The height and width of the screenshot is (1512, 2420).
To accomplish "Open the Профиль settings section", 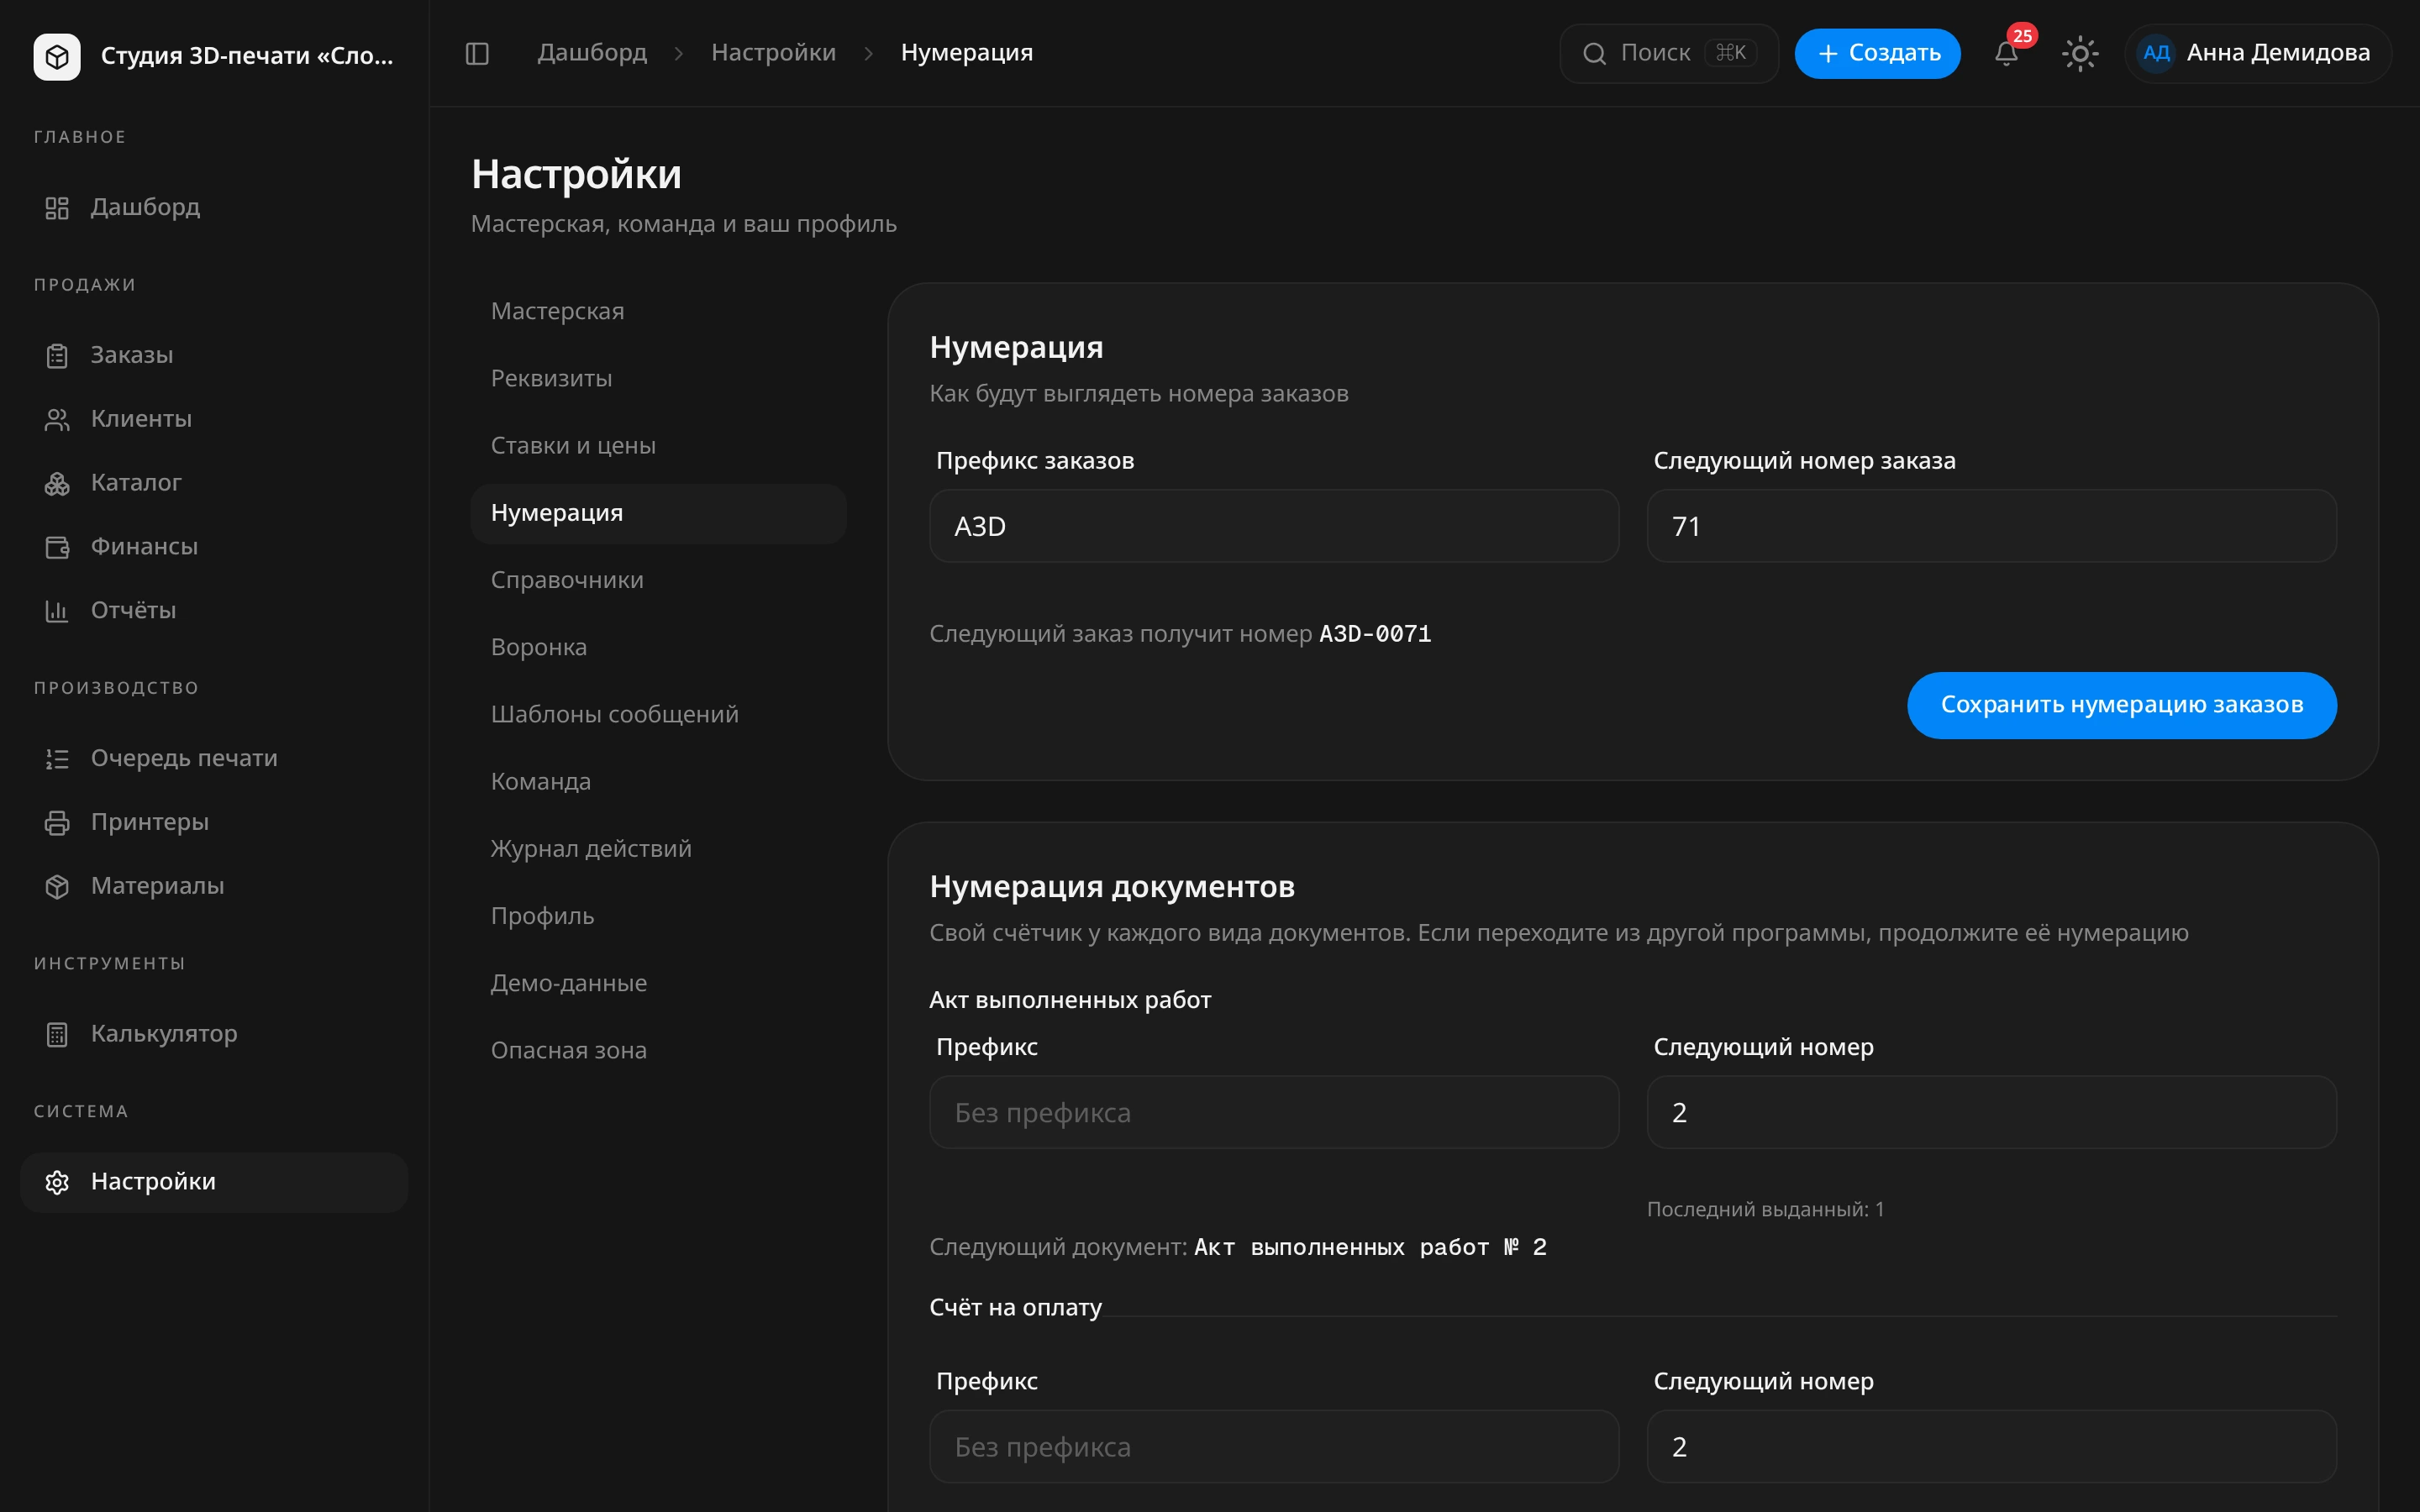I will (x=658, y=916).
